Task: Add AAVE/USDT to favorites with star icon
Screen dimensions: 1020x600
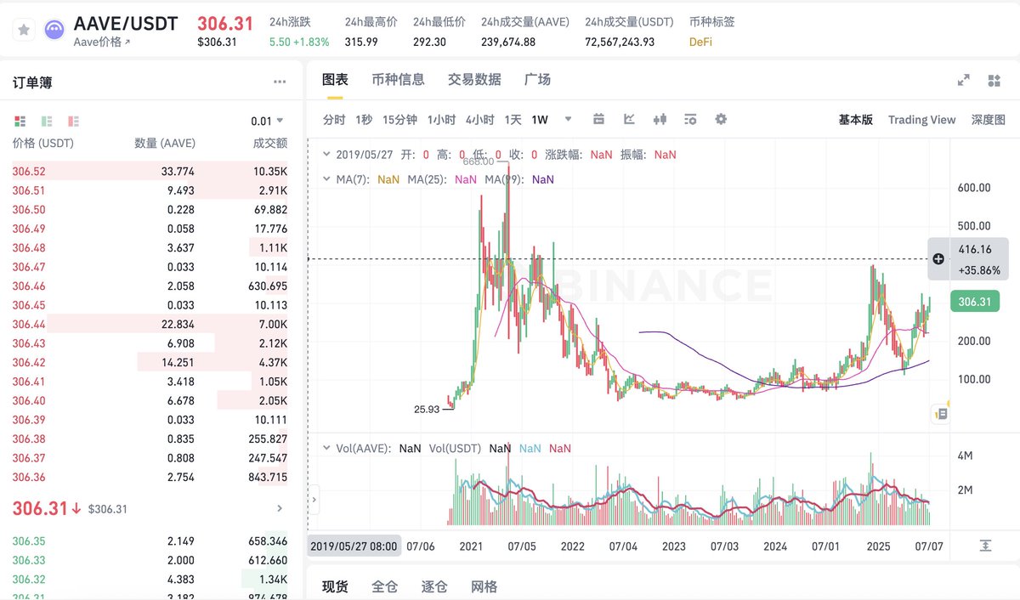Action: (x=24, y=30)
